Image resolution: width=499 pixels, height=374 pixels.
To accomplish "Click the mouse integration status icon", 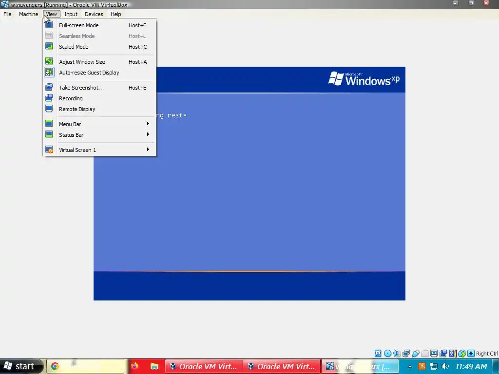I will [x=462, y=354].
